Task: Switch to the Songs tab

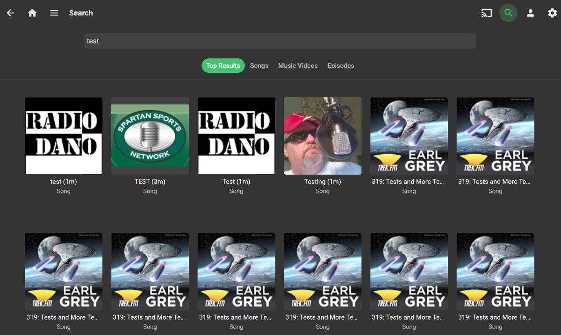Action: click(x=259, y=66)
